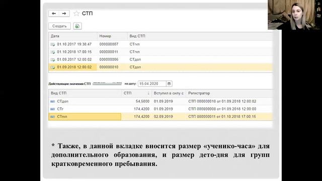
Task: Go back with the left arrow button
Action: coord(54,14)
